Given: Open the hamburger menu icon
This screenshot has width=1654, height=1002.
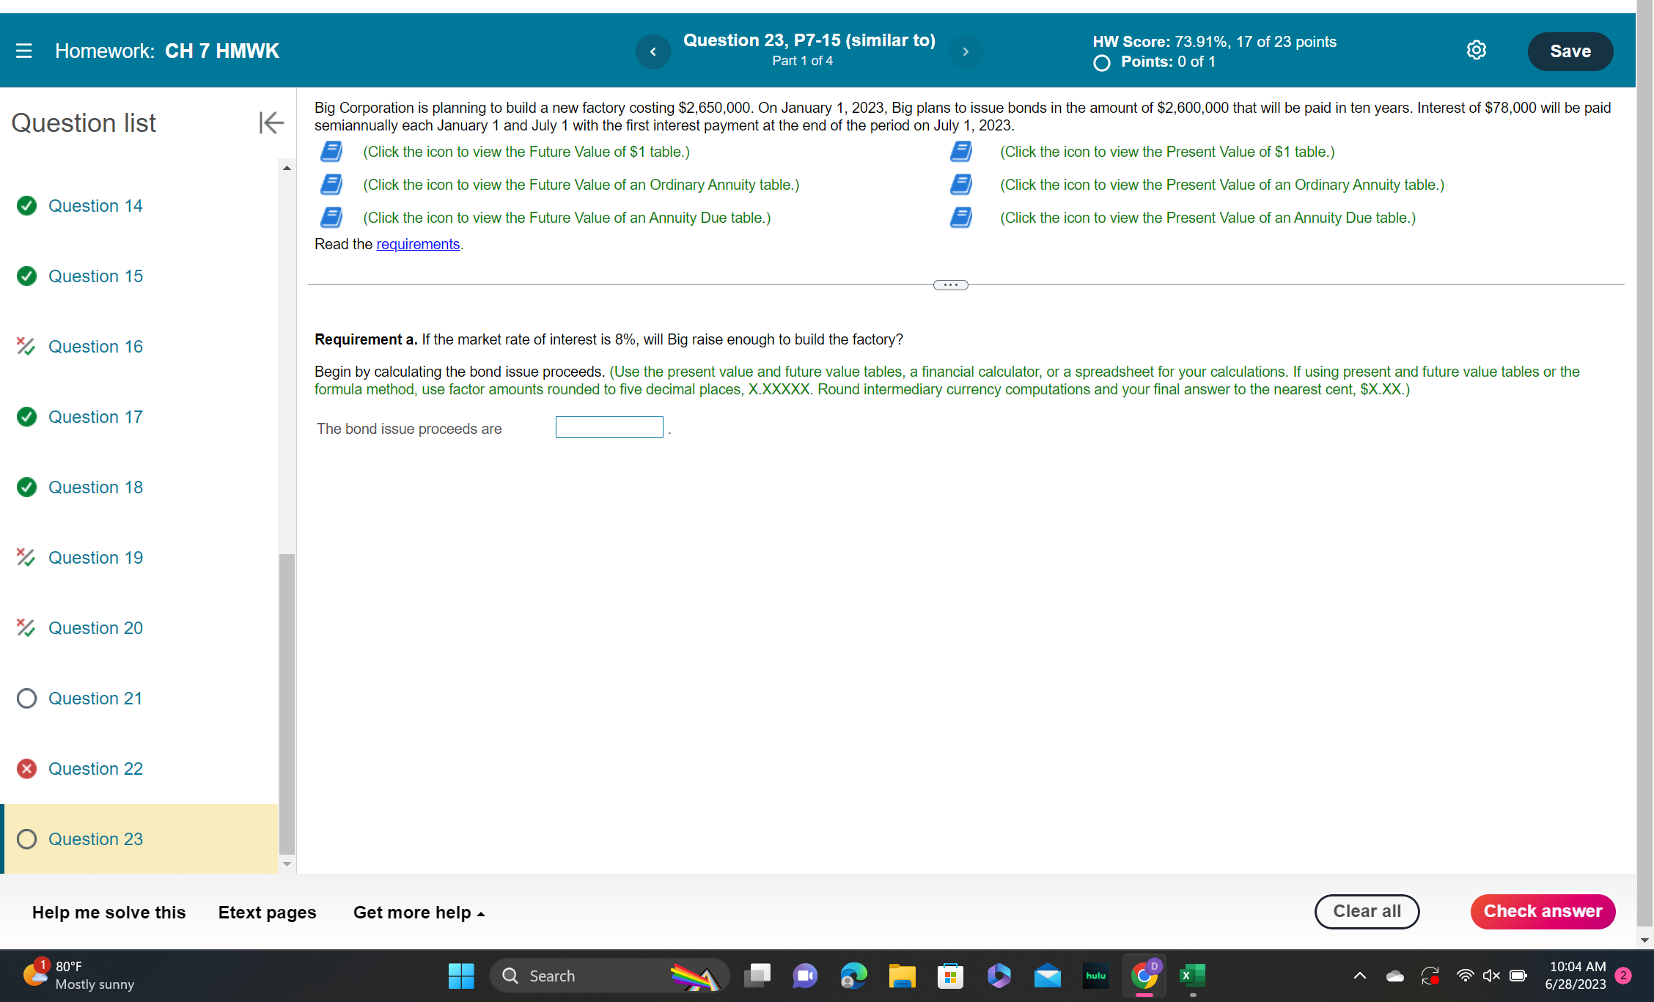Looking at the screenshot, I should pos(23,51).
